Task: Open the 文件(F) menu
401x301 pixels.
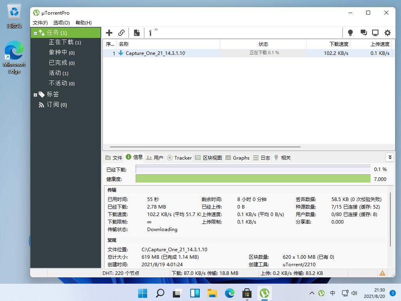Action: 40,23
